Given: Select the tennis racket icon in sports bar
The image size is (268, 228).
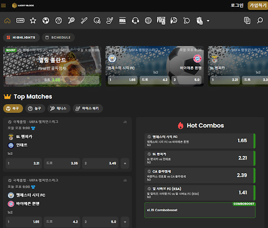Looking at the screenshot, I should (x=71, y=20).
